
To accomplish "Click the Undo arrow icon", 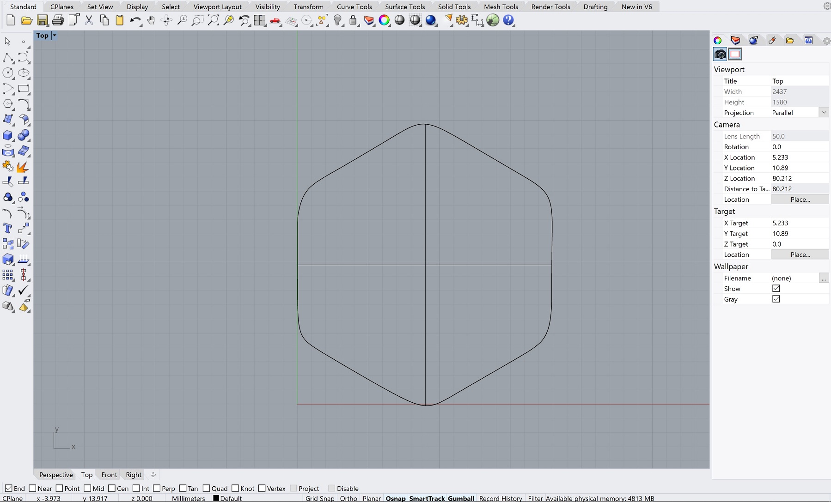I will click(x=135, y=20).
